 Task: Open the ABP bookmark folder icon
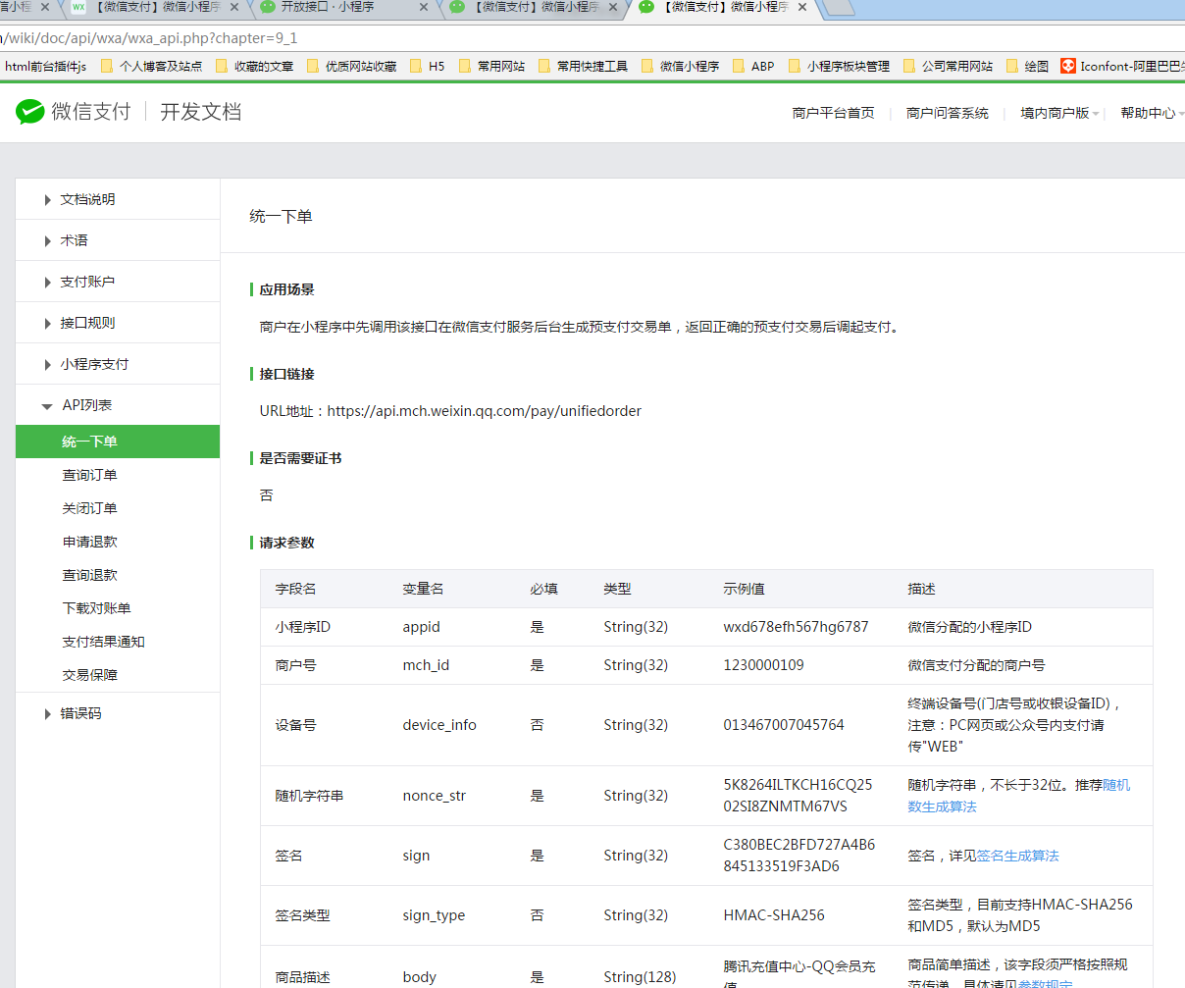pyautogui.click(x=739, y=67)
